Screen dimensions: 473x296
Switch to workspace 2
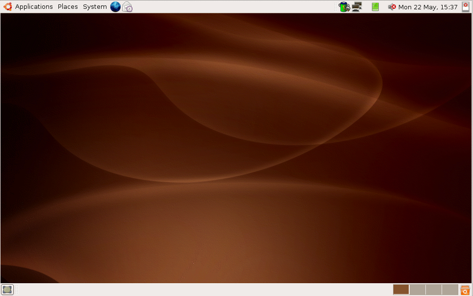click(418, 290)
